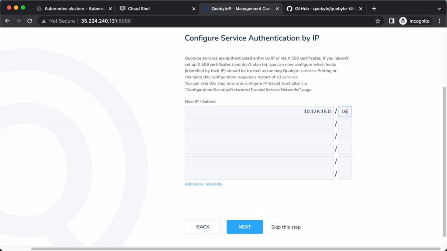The image size is (447, 251).
Task: Expand the tab search chevron
Action: [439, 9]
